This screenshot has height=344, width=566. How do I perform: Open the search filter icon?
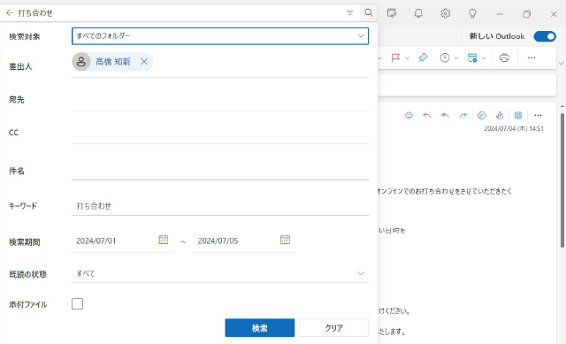tap(349, 13)
